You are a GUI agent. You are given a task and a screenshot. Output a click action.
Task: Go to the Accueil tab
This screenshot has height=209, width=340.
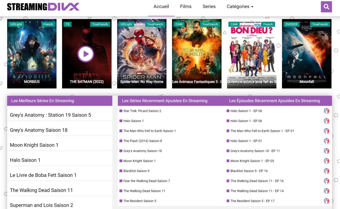161,7
